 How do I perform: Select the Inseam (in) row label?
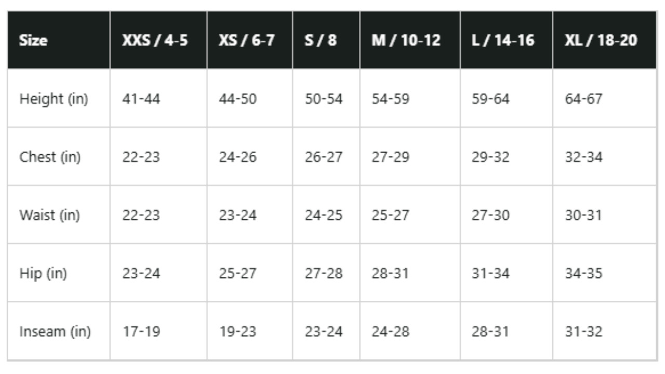(x=59, y=331)
